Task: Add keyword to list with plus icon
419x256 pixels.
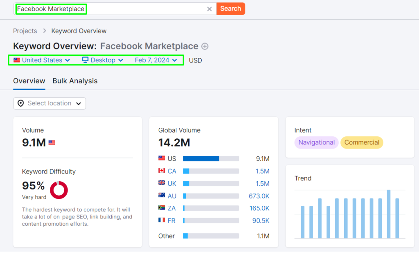Action: (205, 47)
